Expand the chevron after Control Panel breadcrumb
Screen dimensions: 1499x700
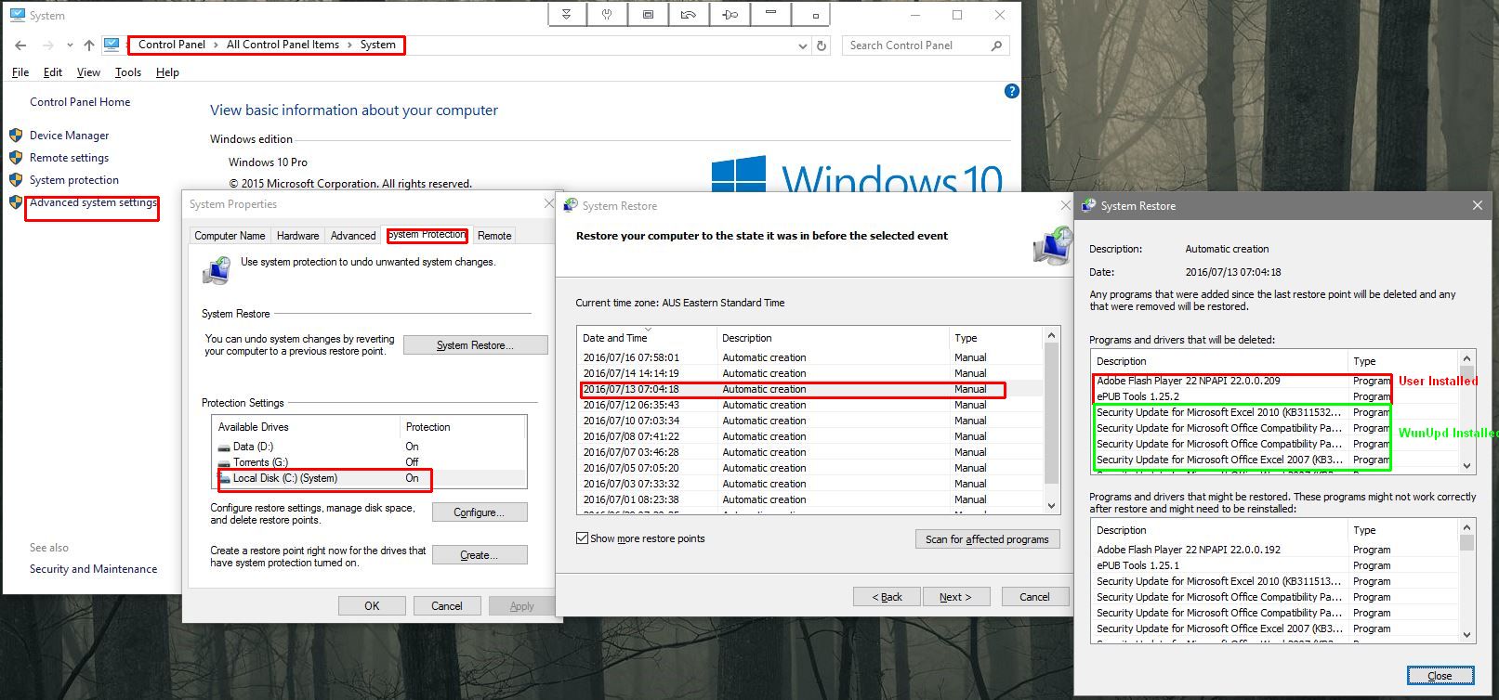pos(217,45)
